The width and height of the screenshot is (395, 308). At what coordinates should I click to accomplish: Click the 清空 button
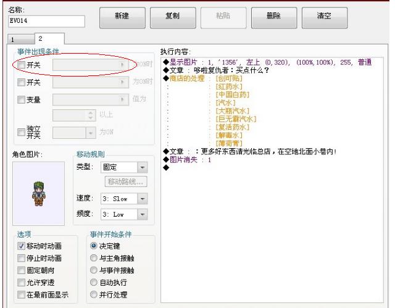pos(325,17)
